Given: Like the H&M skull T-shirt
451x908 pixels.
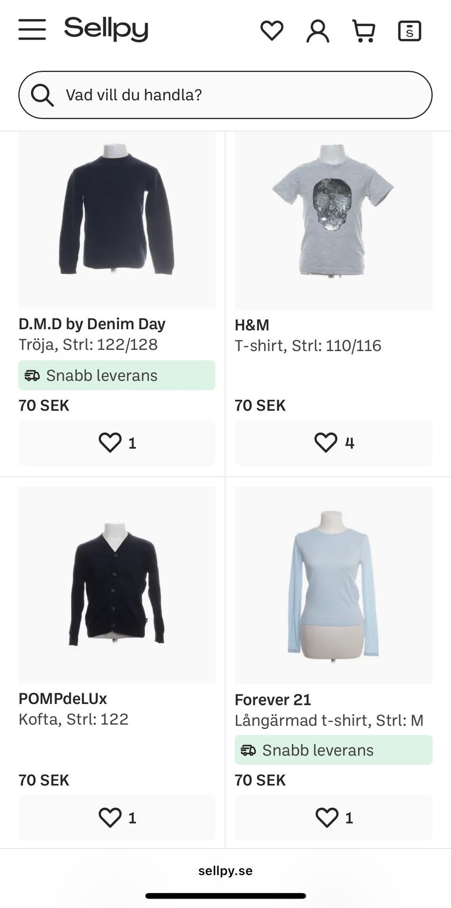Looking at the screenshot, I should tap(334, 443).
